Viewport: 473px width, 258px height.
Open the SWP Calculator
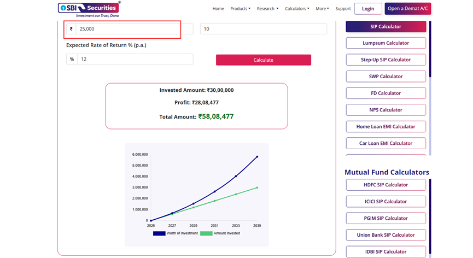pos(386,77)
